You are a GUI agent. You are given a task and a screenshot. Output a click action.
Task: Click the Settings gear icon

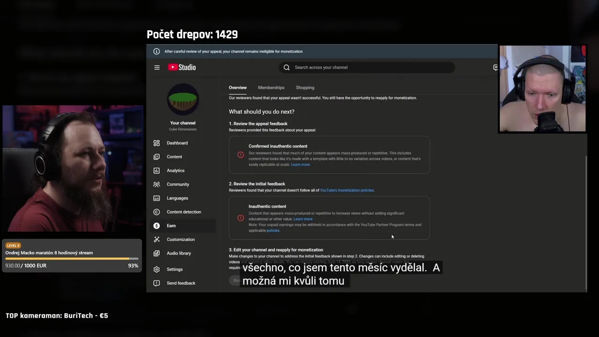tap(156, 269)
